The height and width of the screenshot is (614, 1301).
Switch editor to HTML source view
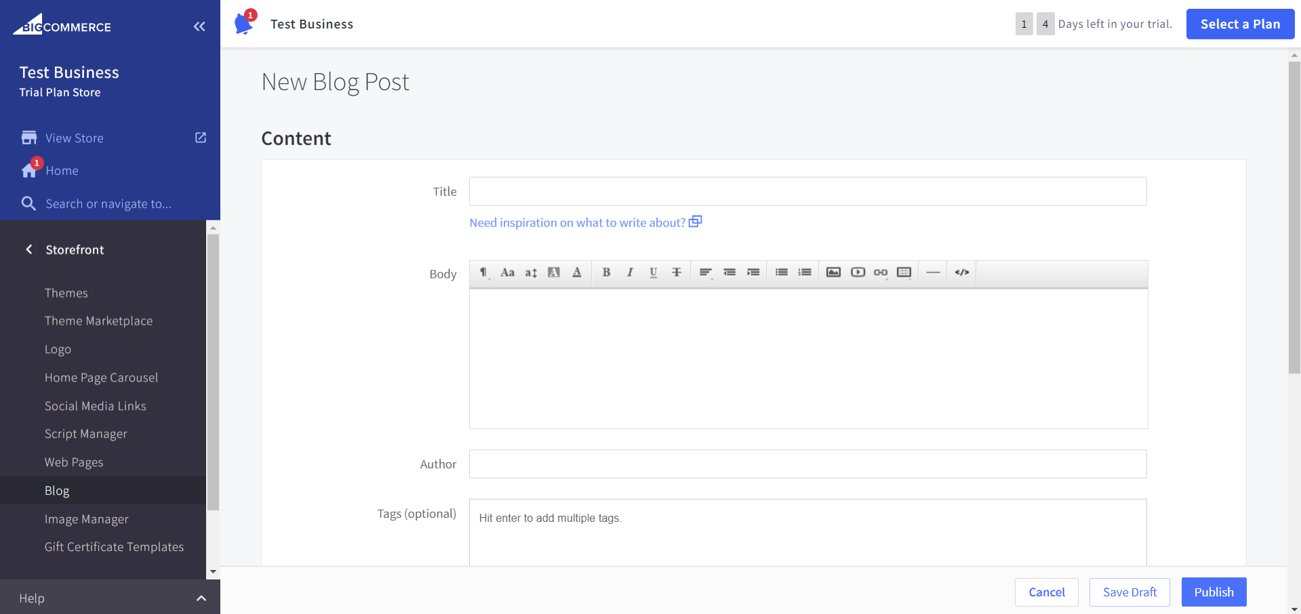tap(962, 272)
